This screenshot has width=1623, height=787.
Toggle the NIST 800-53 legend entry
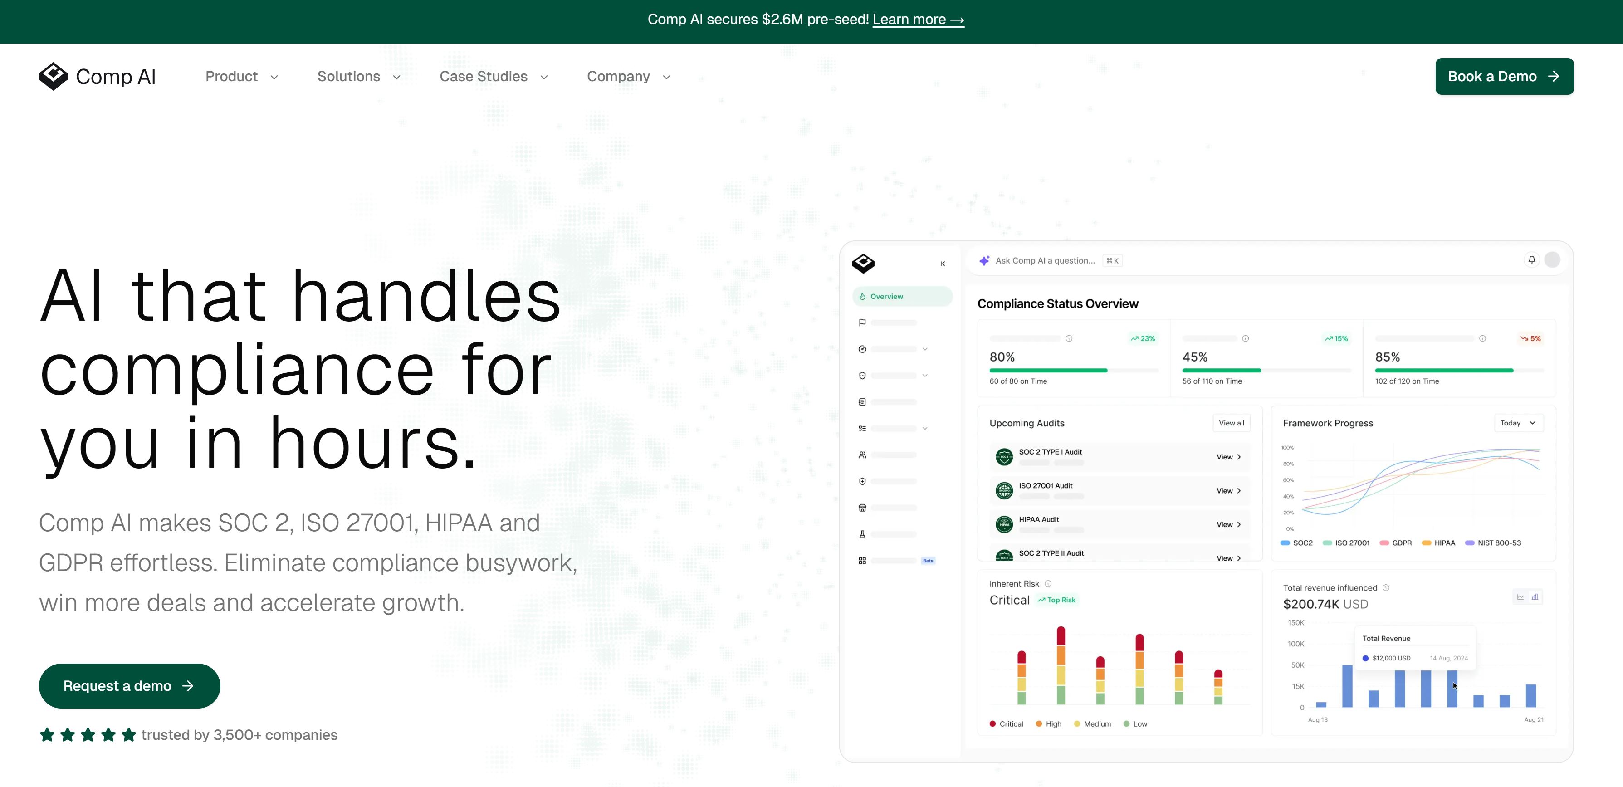click(x=1492, y=543)
